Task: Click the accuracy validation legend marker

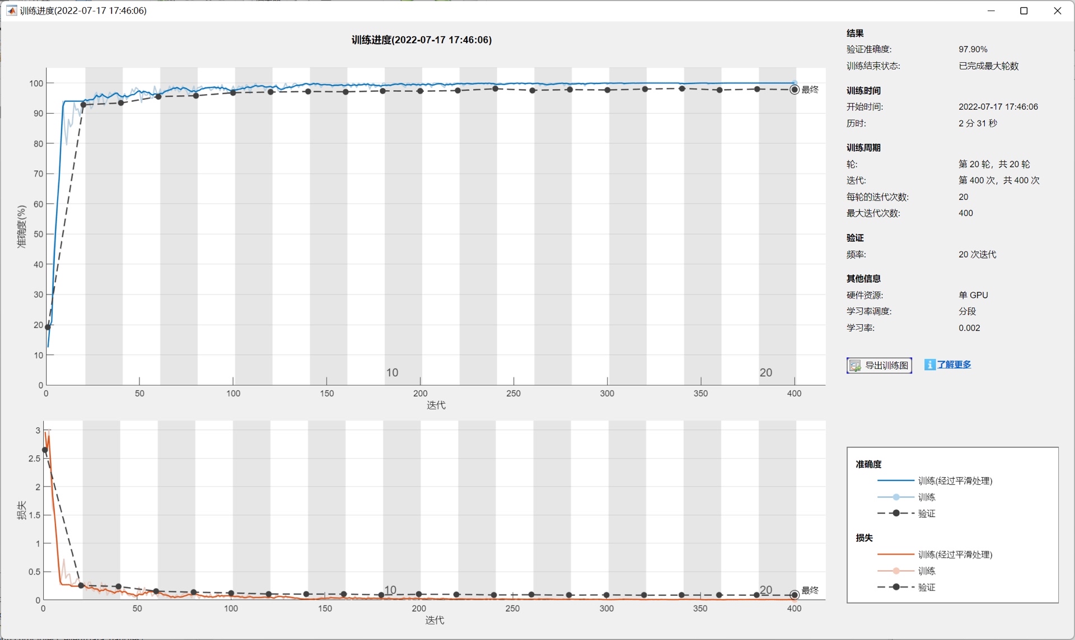Action: 896,513
